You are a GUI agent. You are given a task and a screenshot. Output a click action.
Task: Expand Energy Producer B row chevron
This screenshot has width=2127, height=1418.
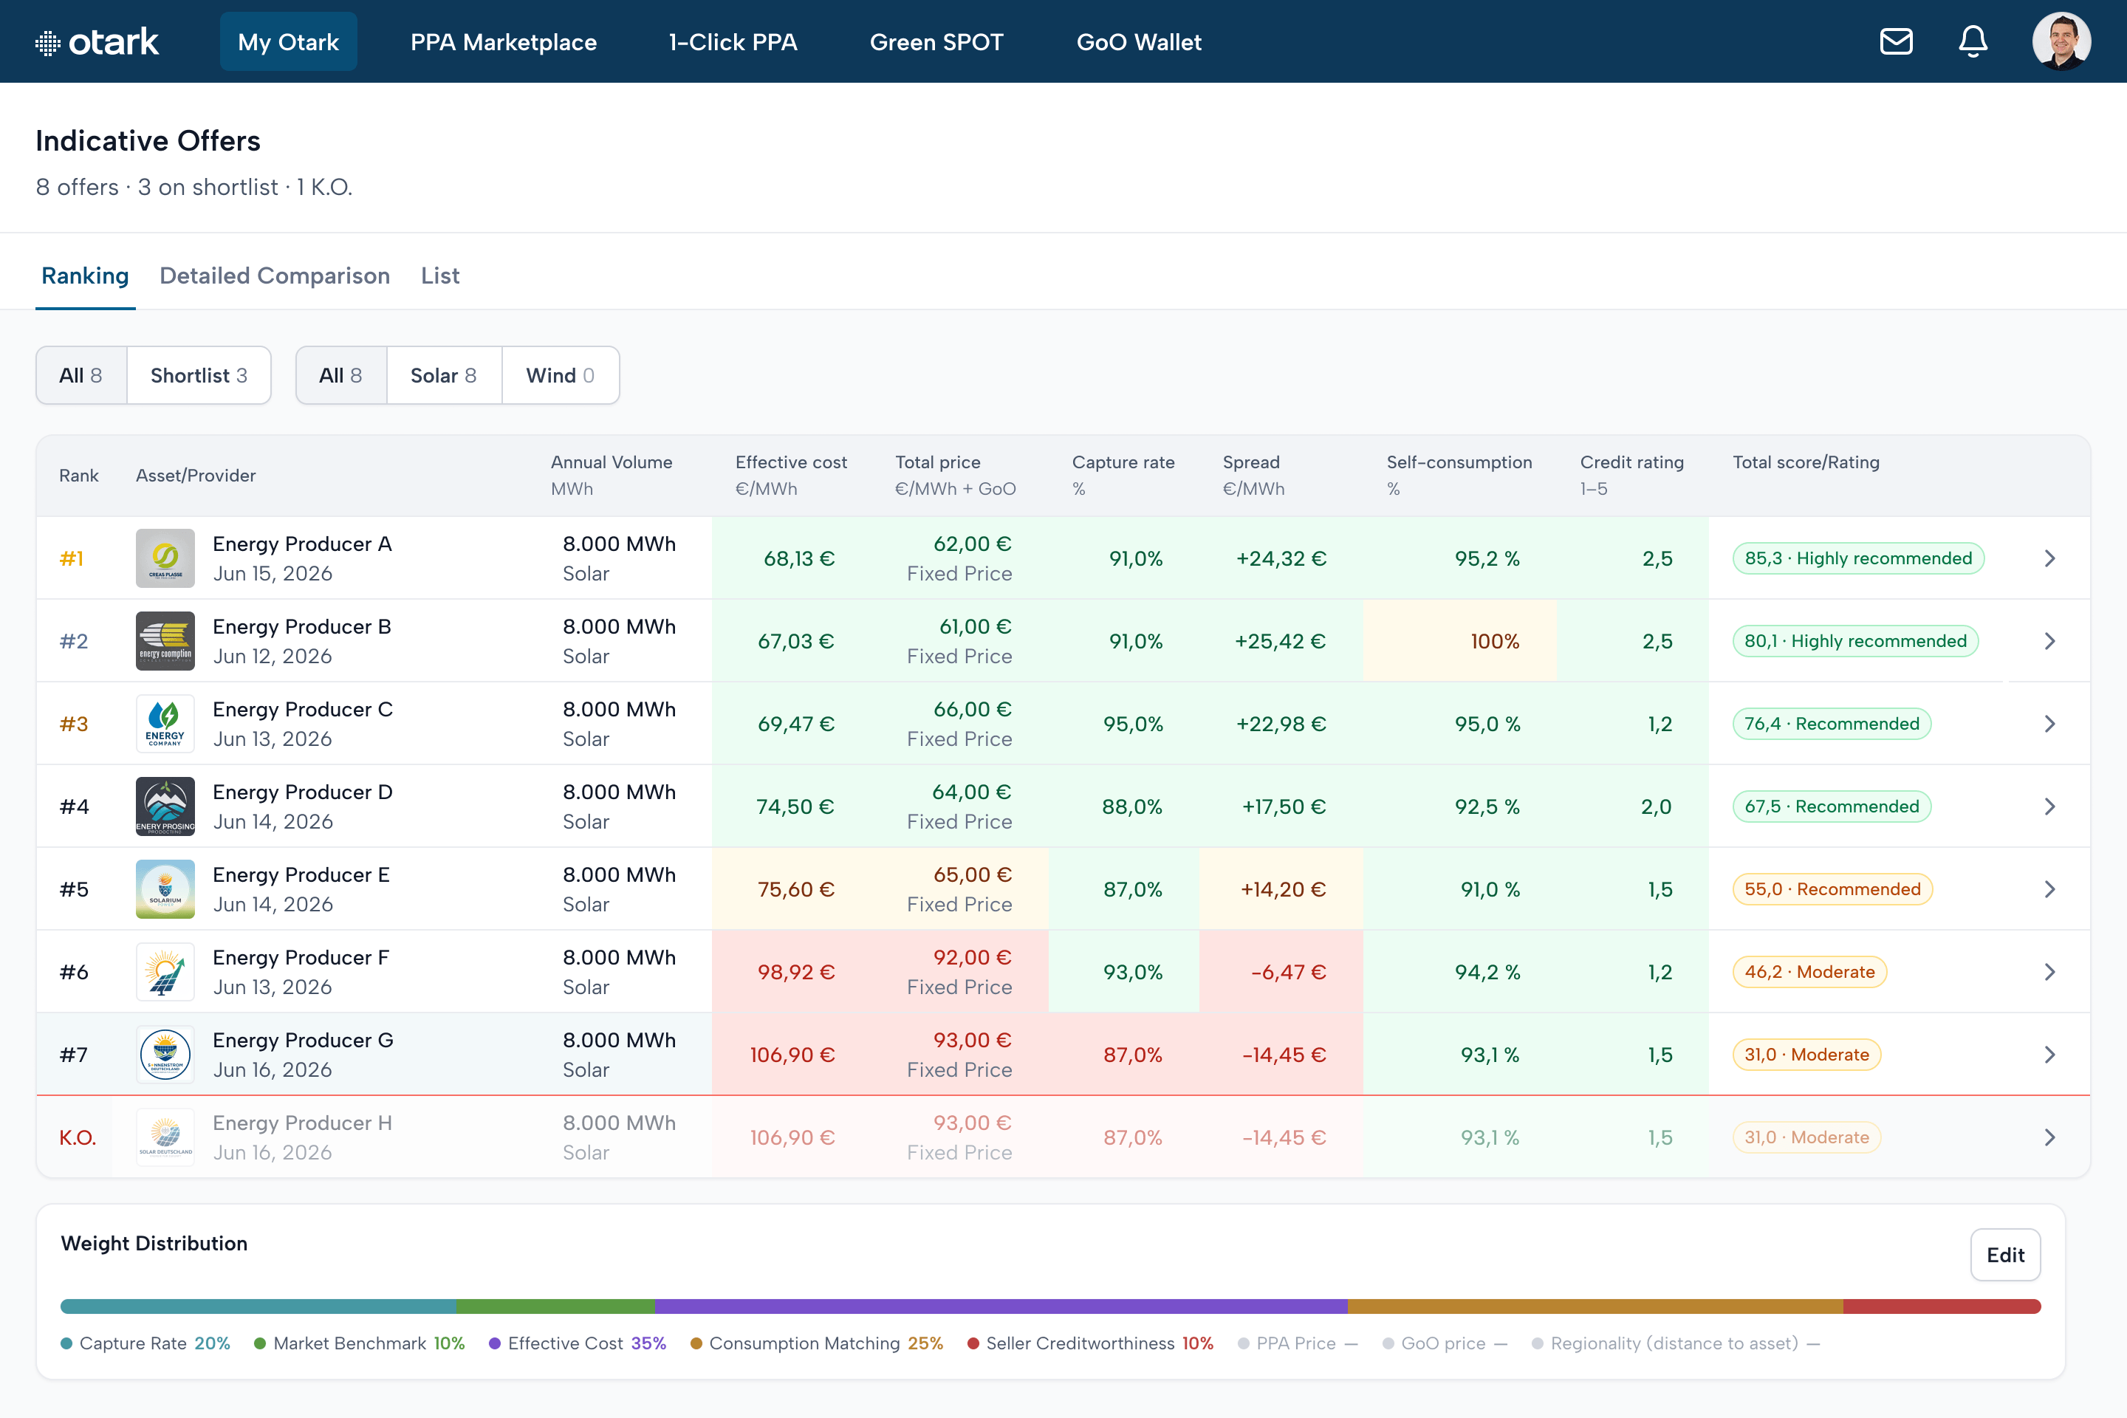pyautogui.click(x=2049, y=641)
